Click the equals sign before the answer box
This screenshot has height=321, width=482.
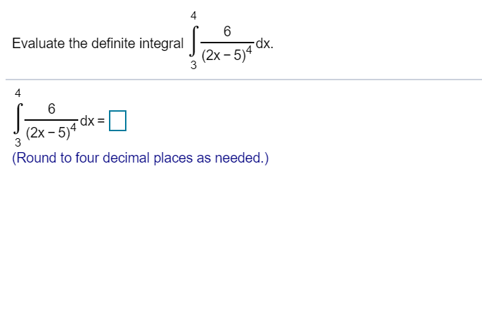point(101,122)
